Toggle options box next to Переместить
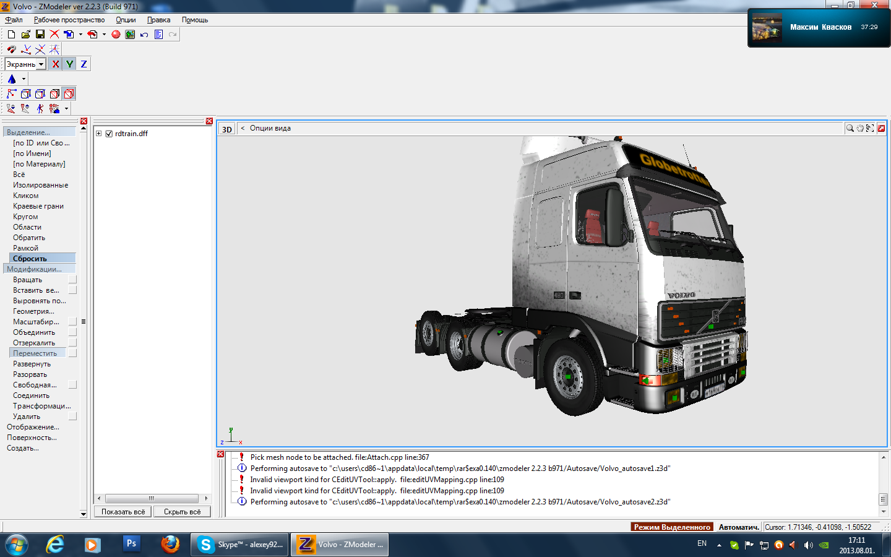891x557 pixels. point(72,353)
